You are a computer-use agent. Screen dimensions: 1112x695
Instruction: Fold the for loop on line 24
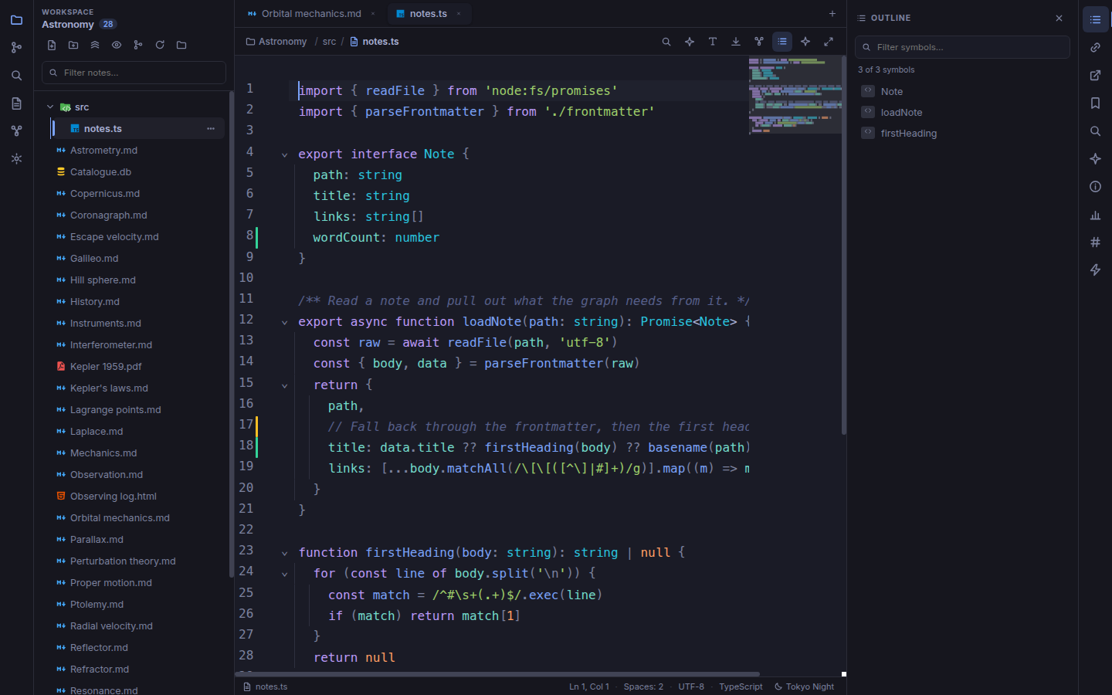[284, 574]
